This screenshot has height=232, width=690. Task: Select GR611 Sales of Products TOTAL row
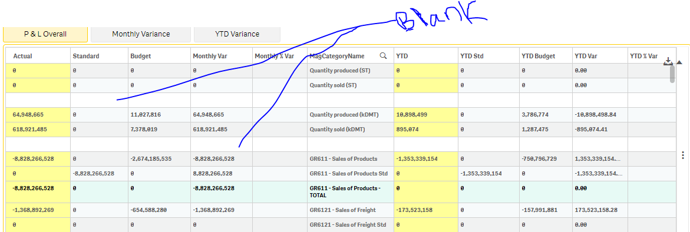(345, 191)
